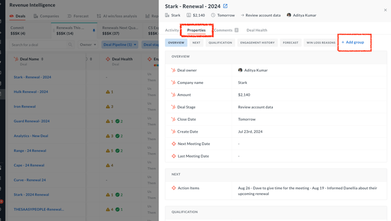Switch to the Forecast tab in top navigation
The width and height of the screenshot is (391, 221).
78,16
